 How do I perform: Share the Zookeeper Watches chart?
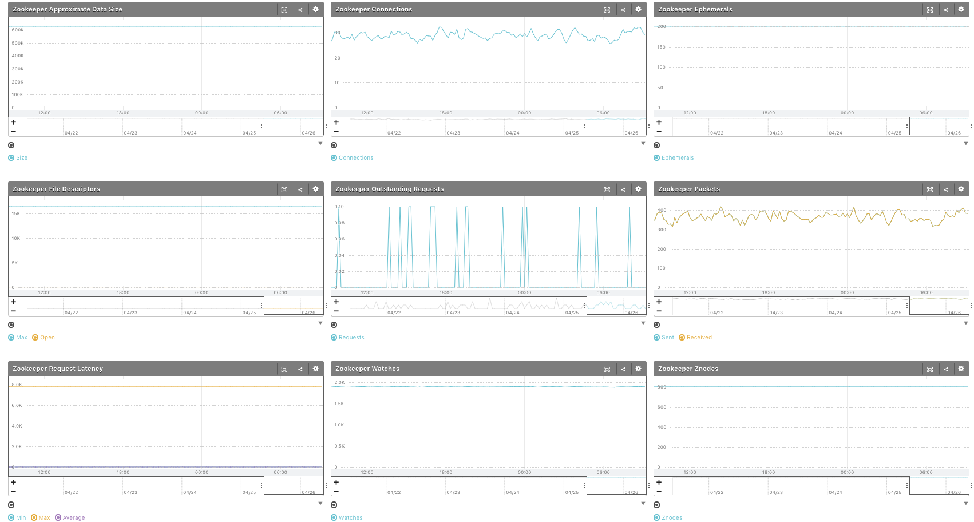tap(623, 369)
